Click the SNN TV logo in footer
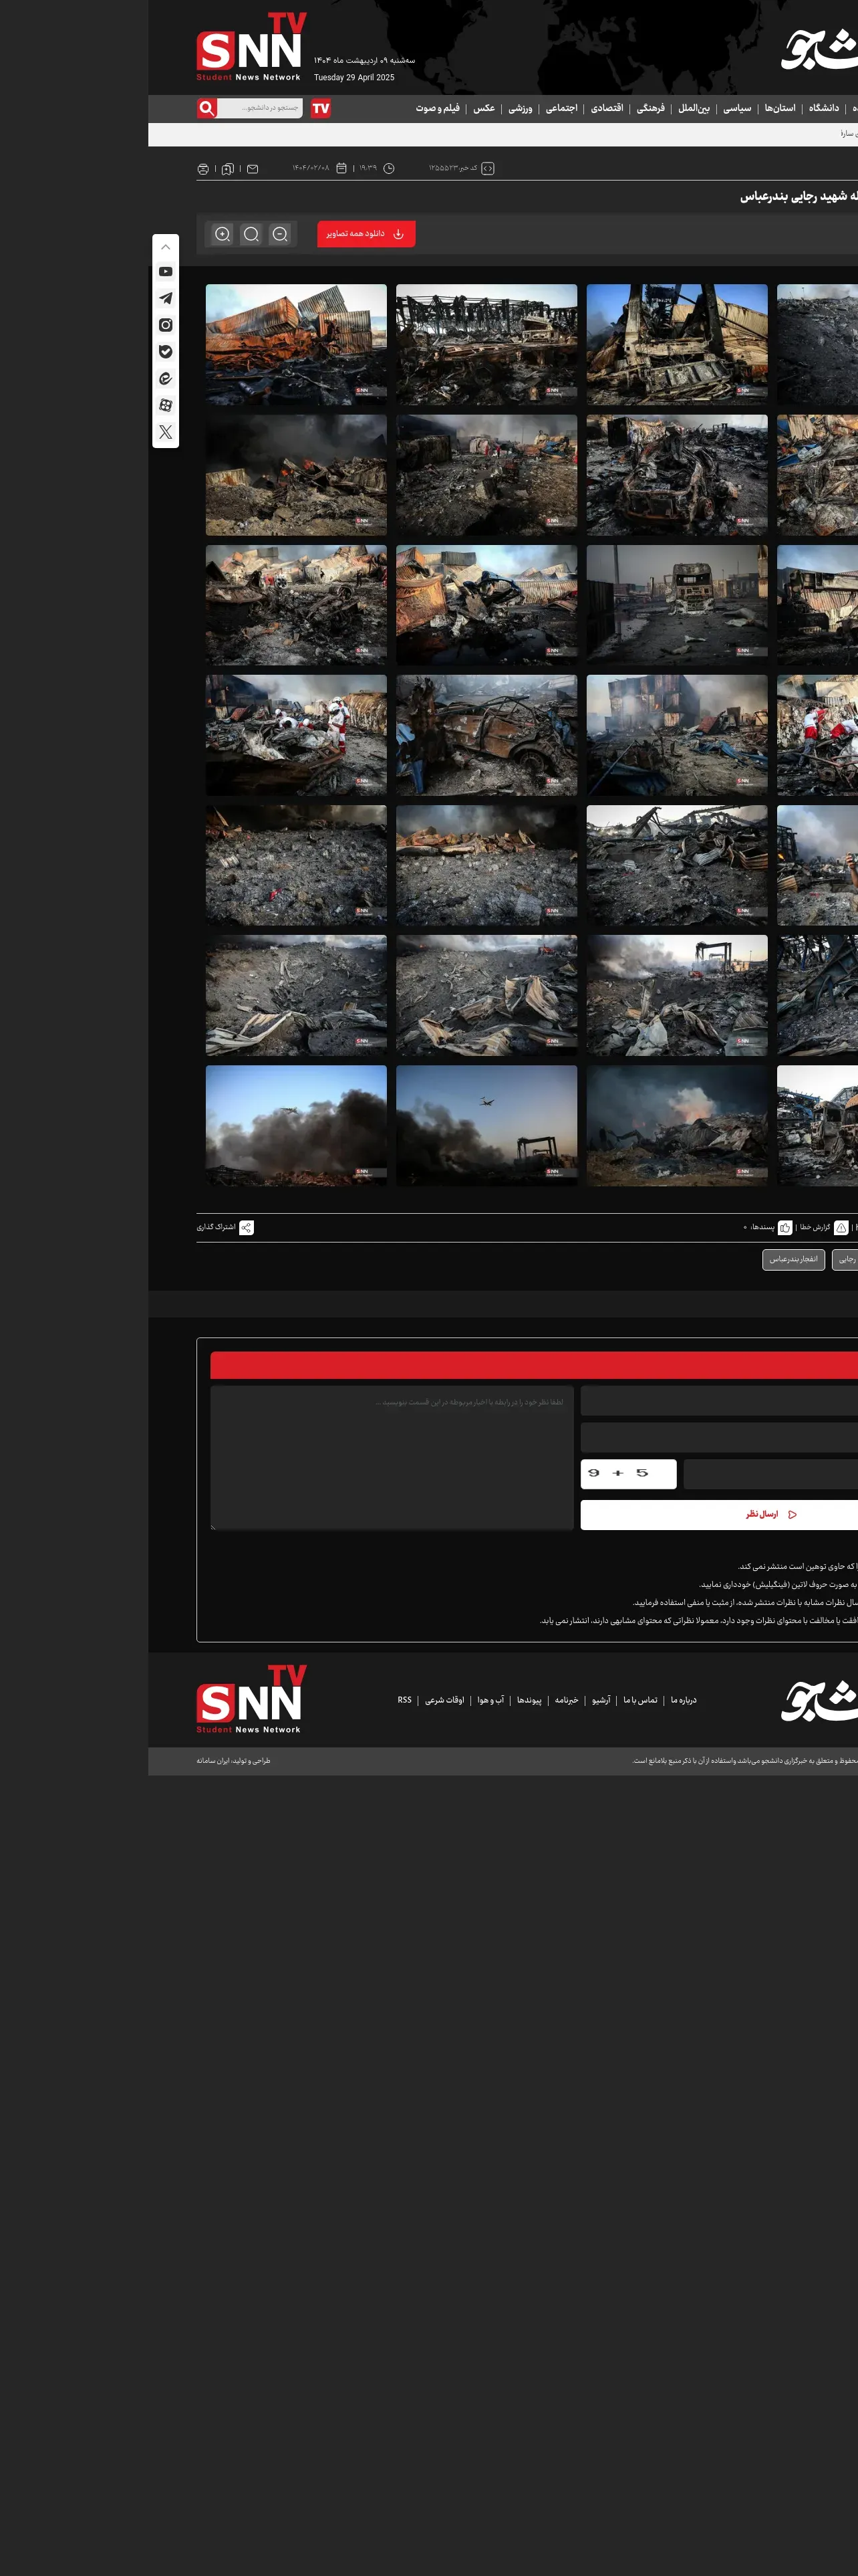Image resolution: width=858 pixels, height=2576 pixels. (251, 1699)
